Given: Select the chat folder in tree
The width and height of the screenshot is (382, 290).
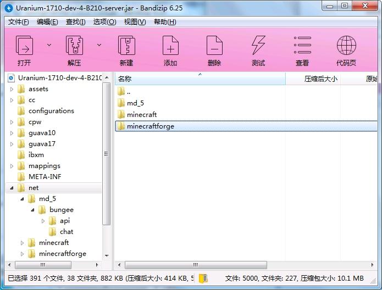Looking at the screenshot, I should (x=67, y=232).
